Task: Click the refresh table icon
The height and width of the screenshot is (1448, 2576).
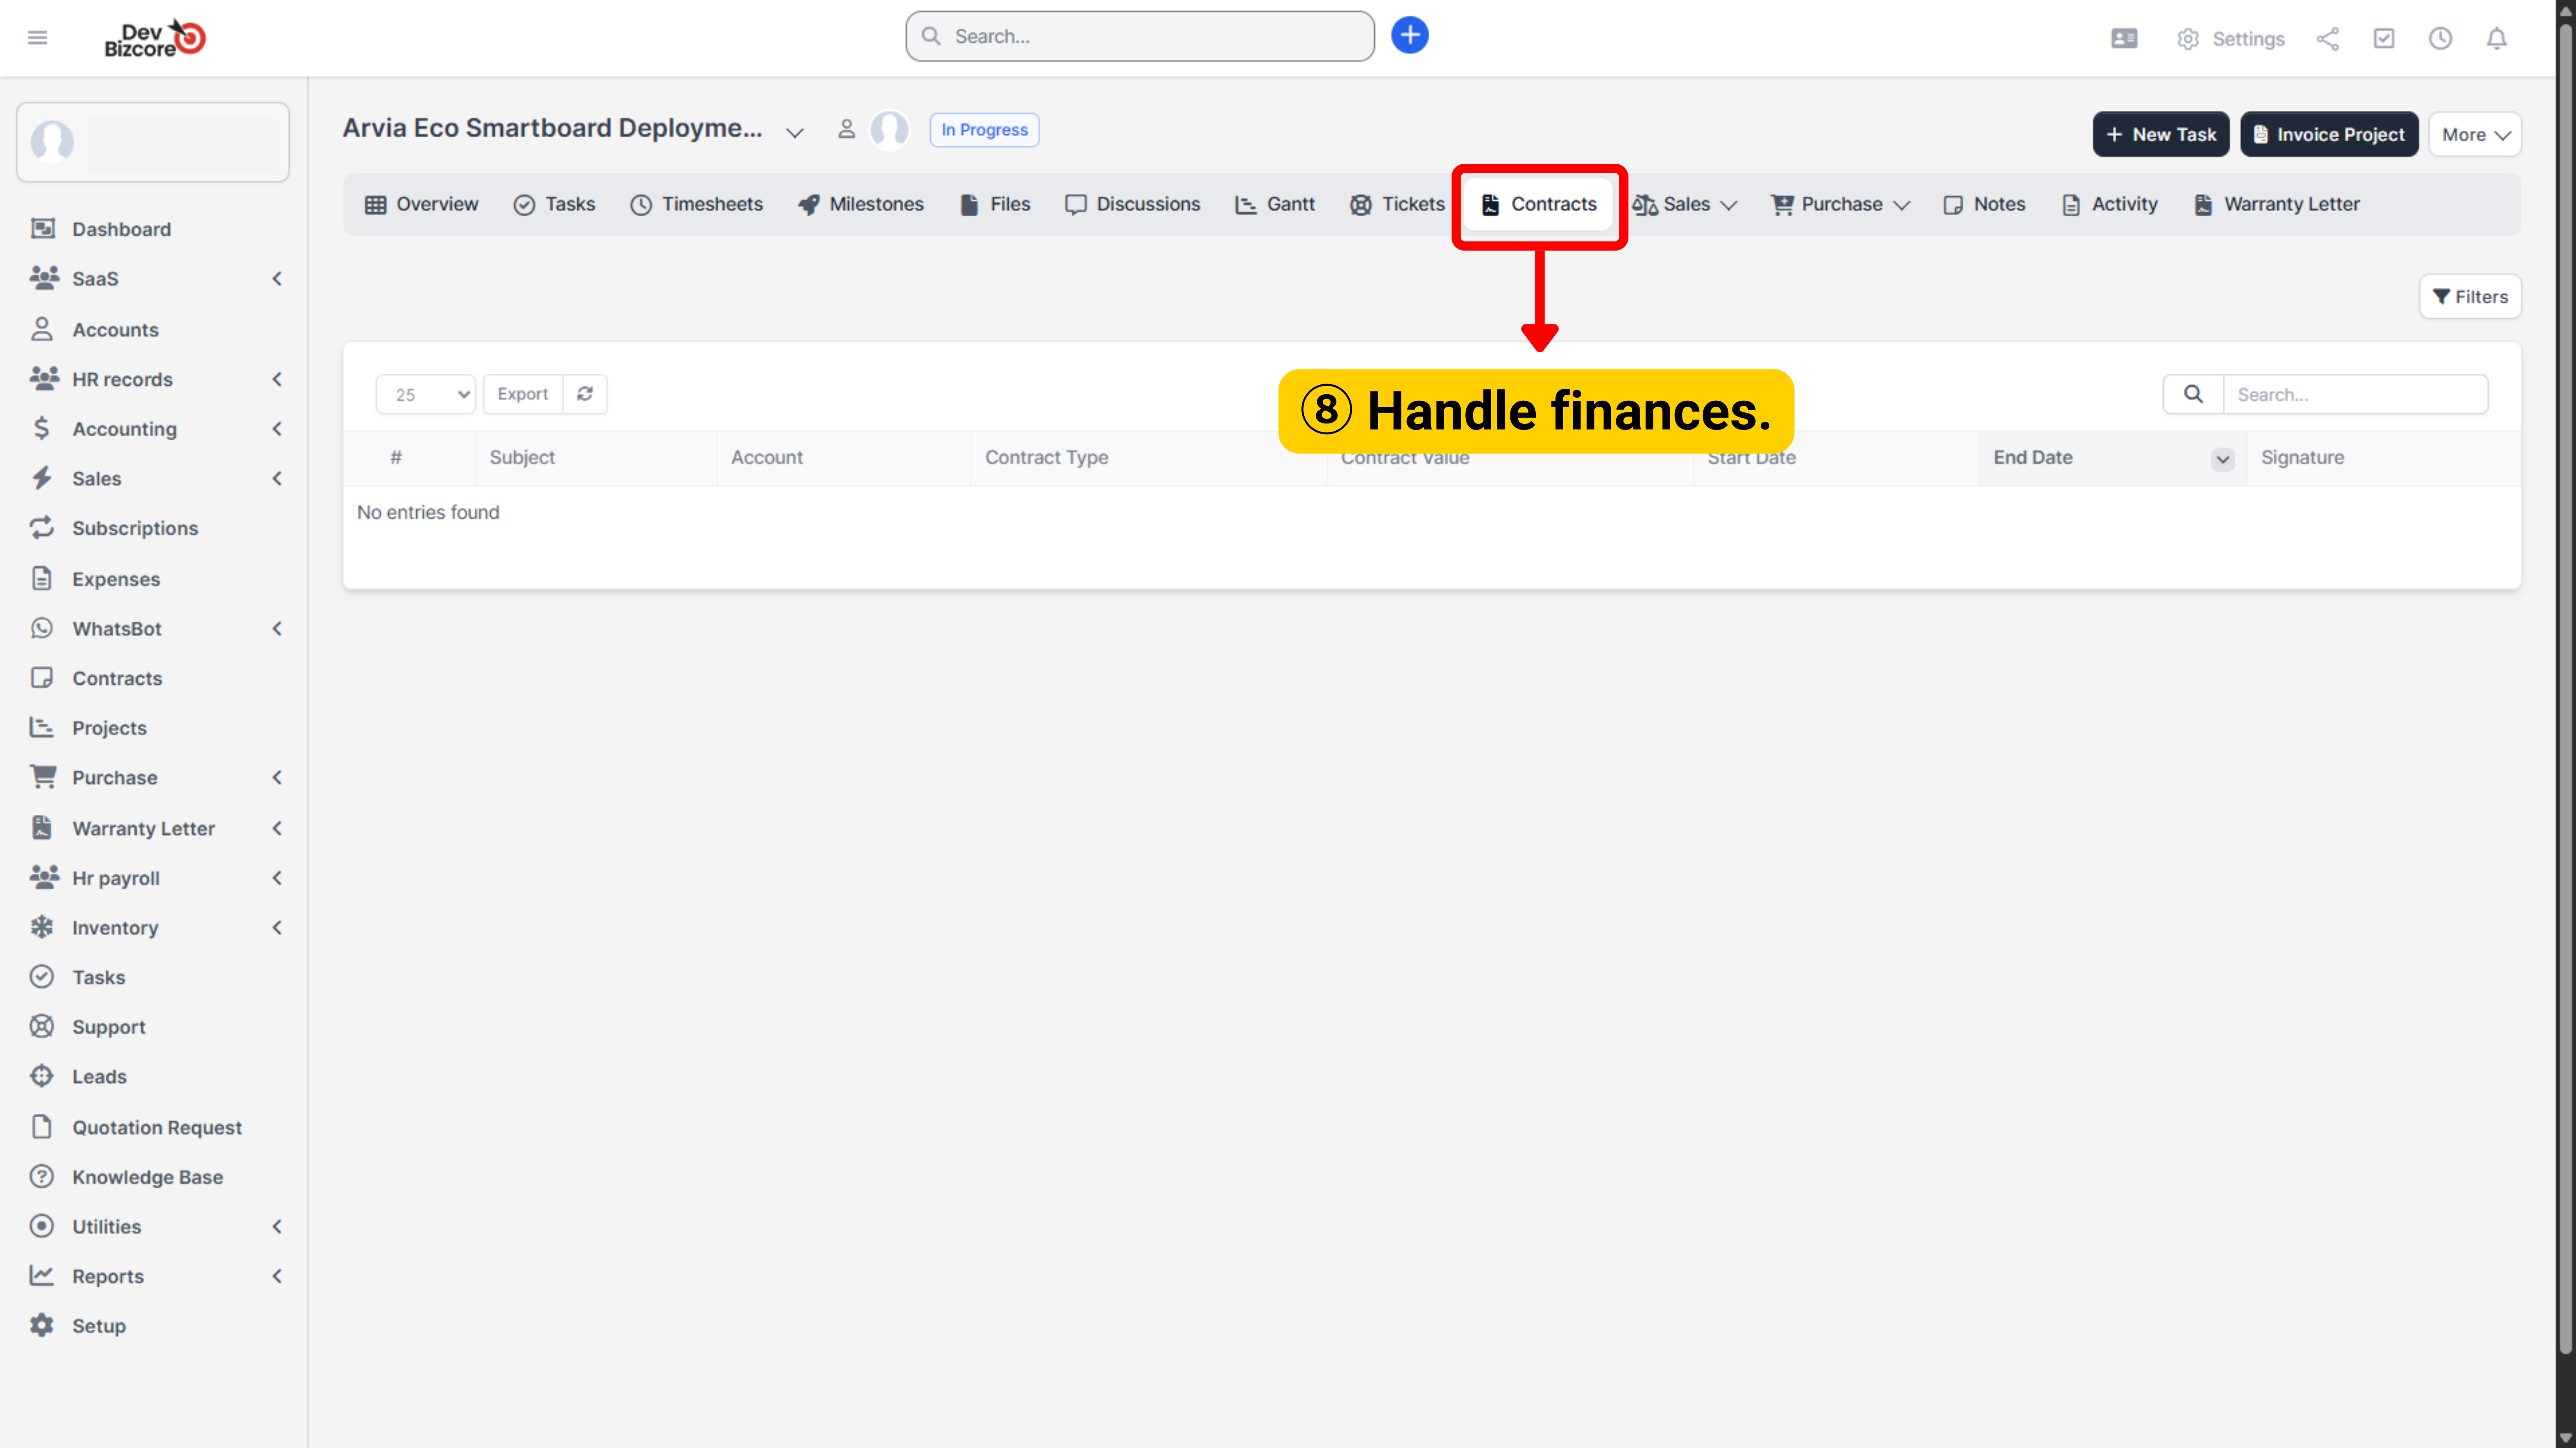Action: 585,394
